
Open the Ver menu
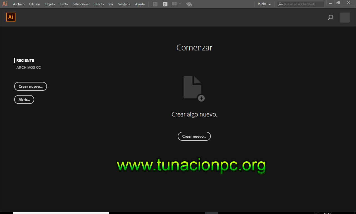[111, 4]
